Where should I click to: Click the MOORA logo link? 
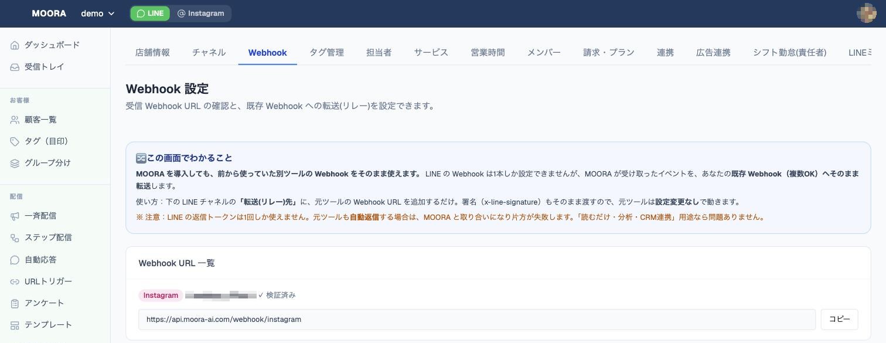(49, 13)
